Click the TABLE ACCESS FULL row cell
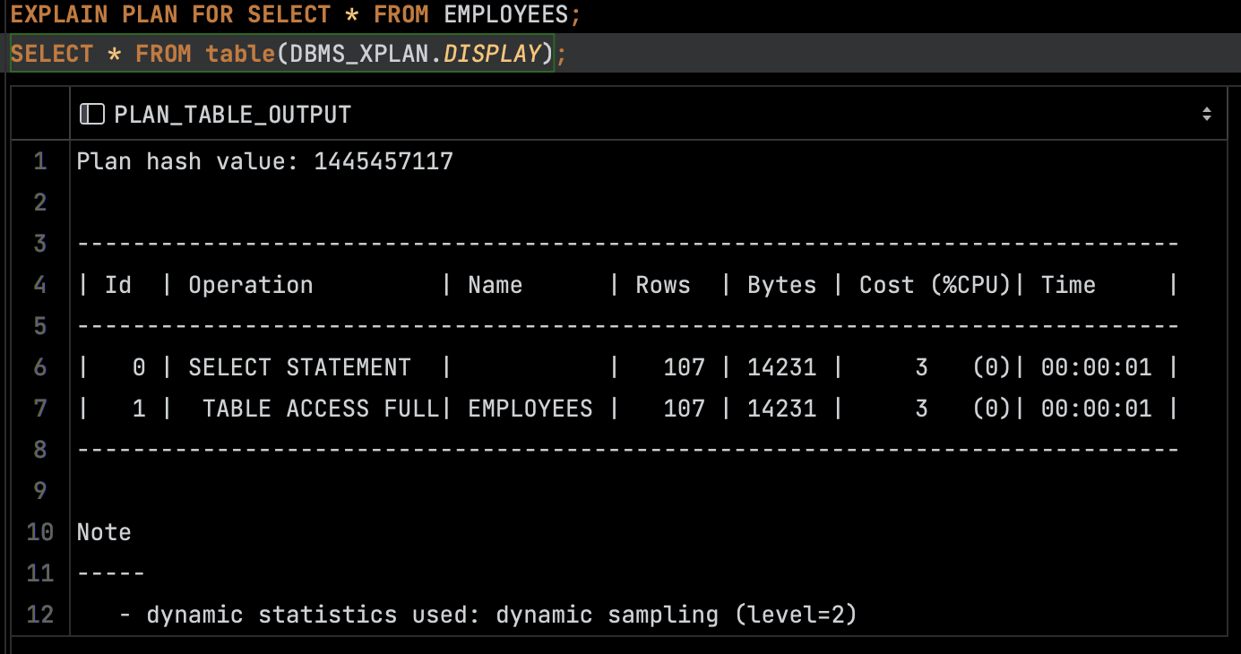This screenshot has height=654, width=1241. click(648, 409)
